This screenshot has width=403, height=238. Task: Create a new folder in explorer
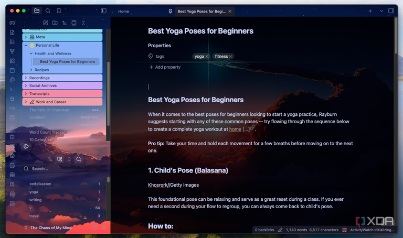click(x=55, y=23)
